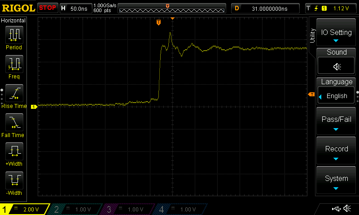Enable channel 3 in bottom bar
This screenshot has height=215, width=359.
[128, 209]
